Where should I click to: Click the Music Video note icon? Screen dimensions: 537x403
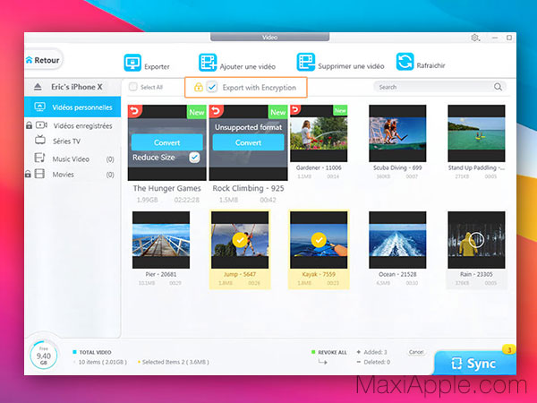(39, 158)
